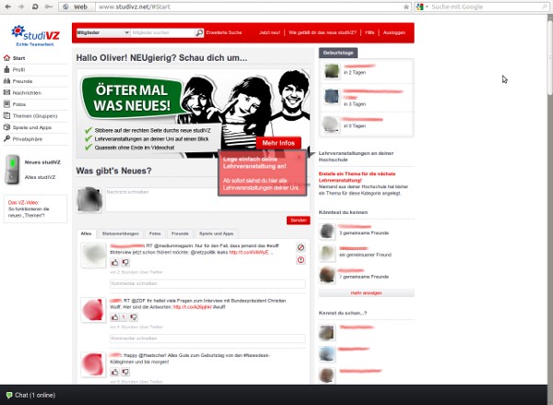The width and height of the screenshot is (553, 405).
Task: Click the Nachricht schreiben text box
Action: (x=207, y=200)
